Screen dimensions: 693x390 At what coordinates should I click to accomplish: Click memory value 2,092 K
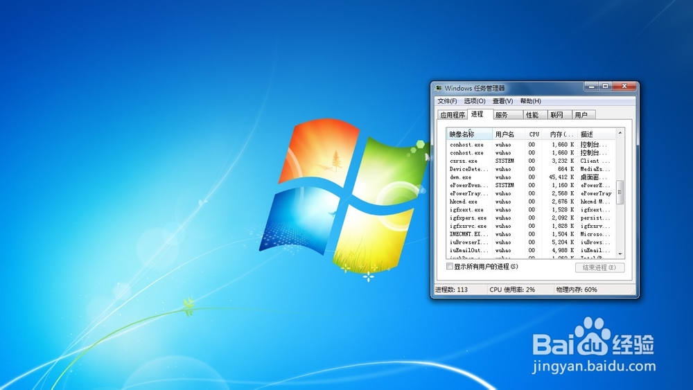click(x=563, y=218)
